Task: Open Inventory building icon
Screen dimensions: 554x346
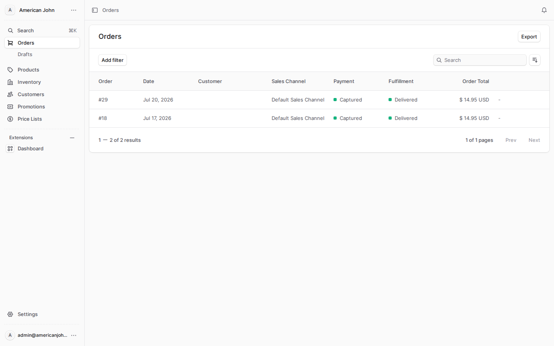Action: (10, 82)
